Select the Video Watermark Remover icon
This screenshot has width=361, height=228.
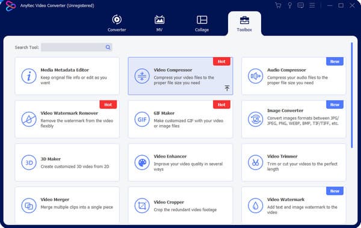pos(29,119)
